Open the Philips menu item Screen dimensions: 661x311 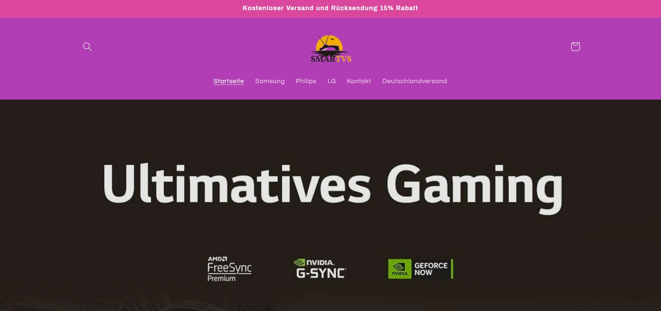coord(306,81)
